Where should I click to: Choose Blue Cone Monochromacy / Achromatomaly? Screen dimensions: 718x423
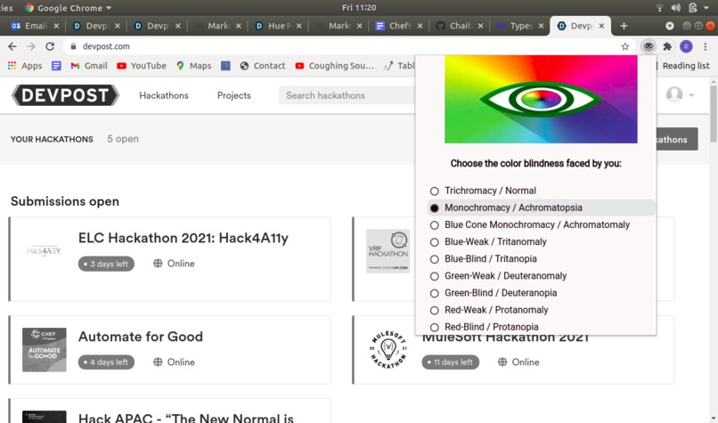click(434, 224)
